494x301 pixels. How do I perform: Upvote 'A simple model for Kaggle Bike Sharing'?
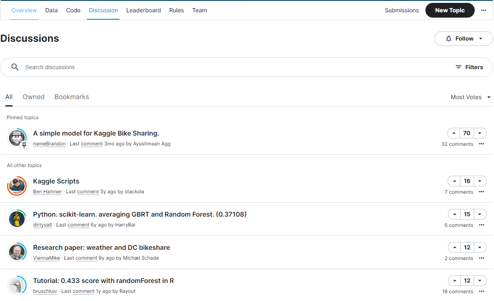coord(454,133)
